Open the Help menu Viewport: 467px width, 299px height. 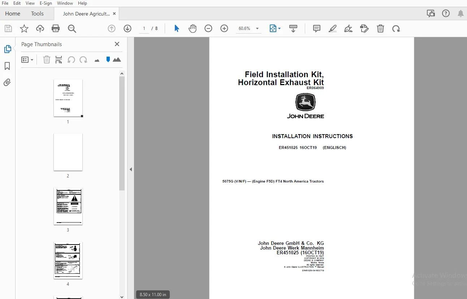pos(83,3)
